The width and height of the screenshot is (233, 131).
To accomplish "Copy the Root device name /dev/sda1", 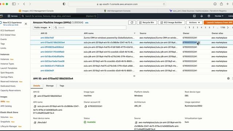I will (35, 123).
